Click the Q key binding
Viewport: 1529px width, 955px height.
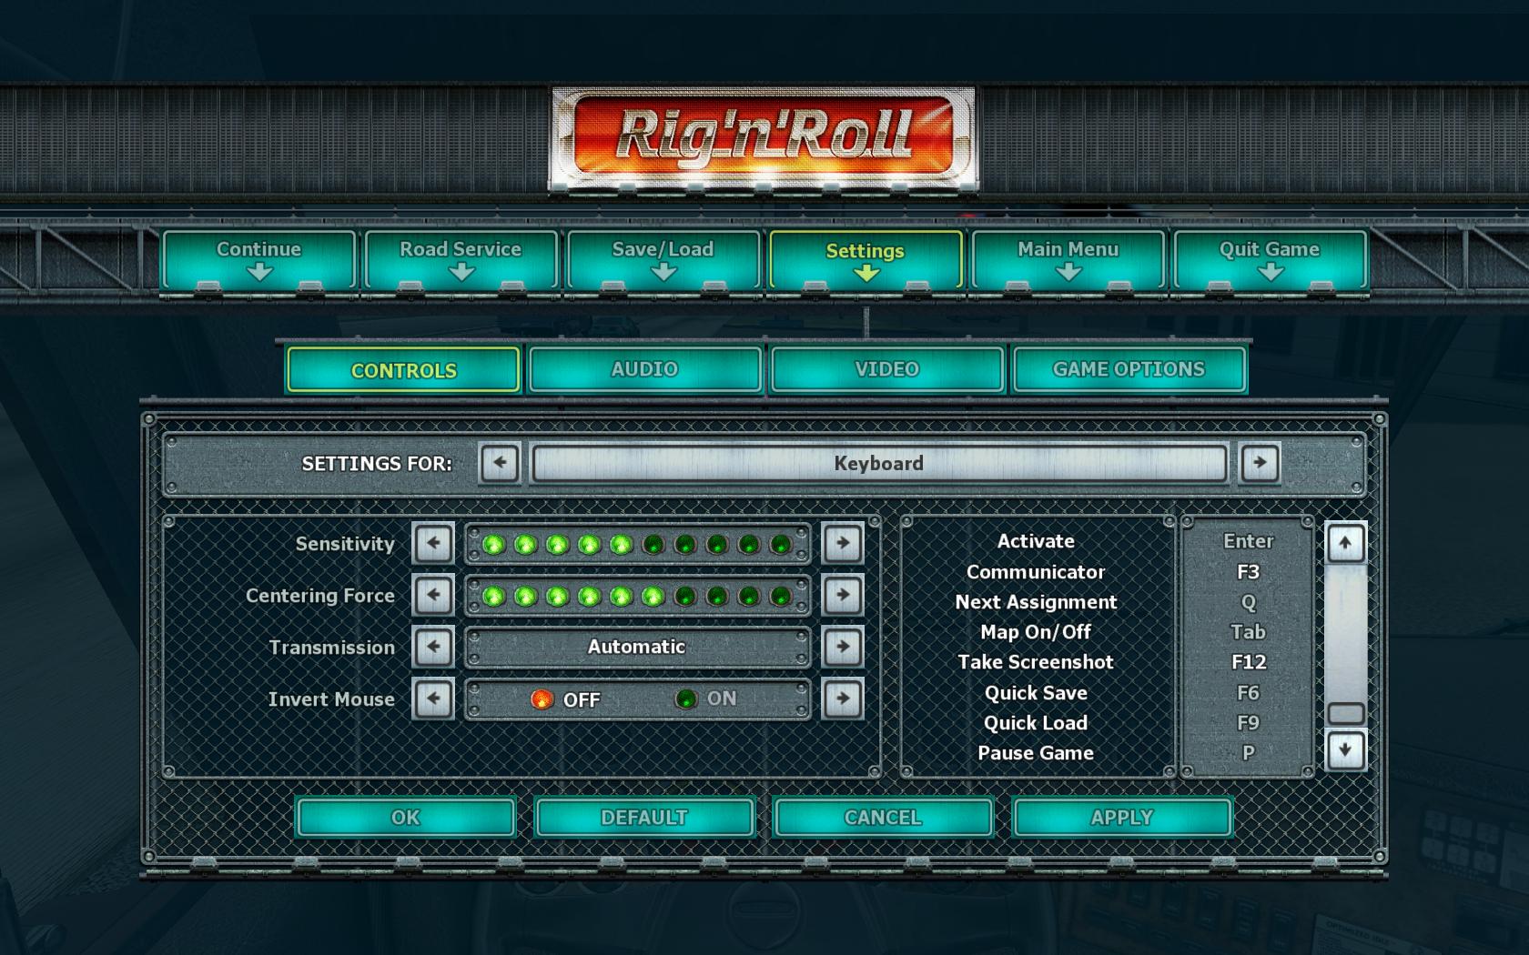tap(1248, 602)
